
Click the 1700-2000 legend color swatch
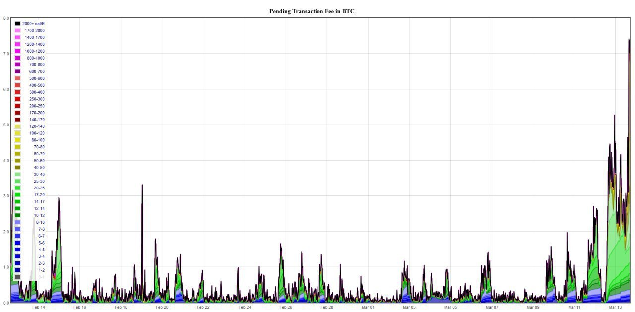[x=17, y=31]
